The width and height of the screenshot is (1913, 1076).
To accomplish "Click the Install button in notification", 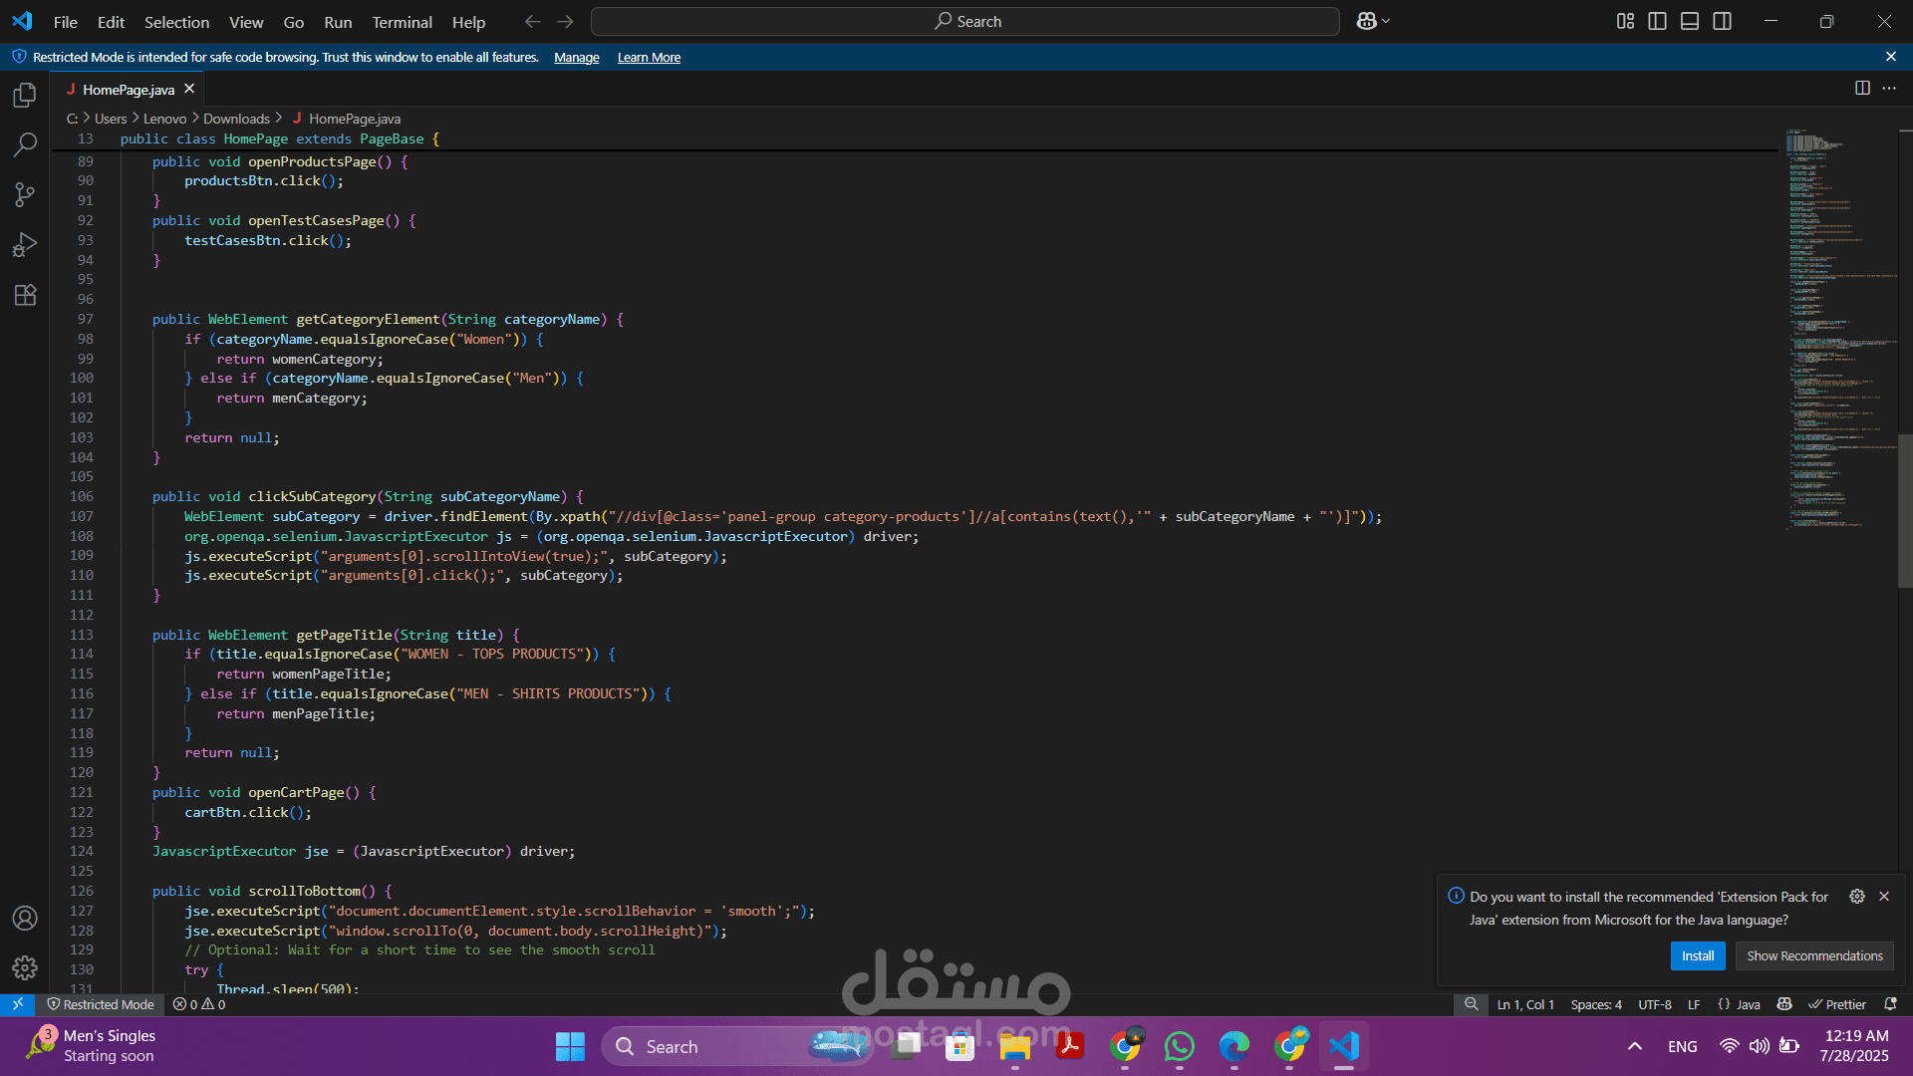I will 1697,955.
